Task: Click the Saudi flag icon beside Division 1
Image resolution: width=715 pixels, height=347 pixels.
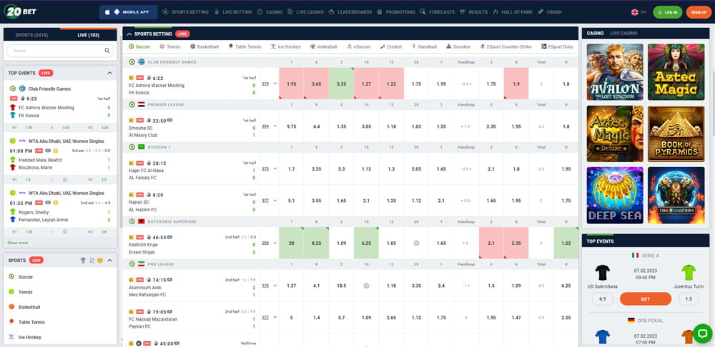Action: pyautogui.click(x=142, y=147)
